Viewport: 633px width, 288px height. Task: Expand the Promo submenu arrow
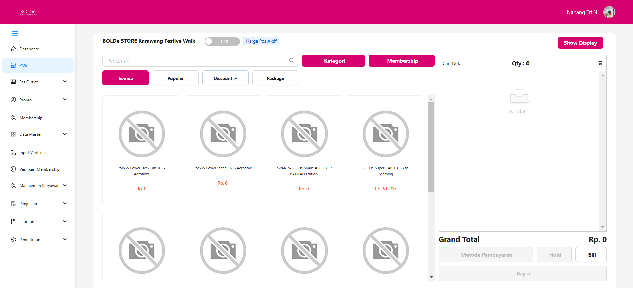point(65,100)
